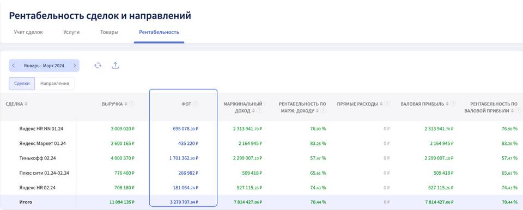Switch view to Сделки toggle

pyautogui.click(x=22, y=84)
